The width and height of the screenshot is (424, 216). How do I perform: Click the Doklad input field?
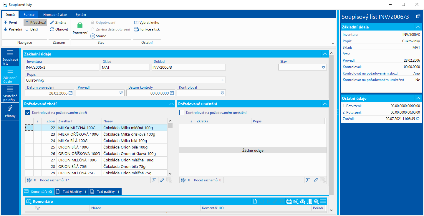coord(189,67)
